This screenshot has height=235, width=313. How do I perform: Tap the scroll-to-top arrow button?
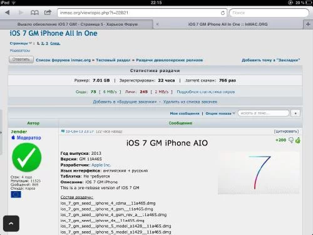coord(11,224)
